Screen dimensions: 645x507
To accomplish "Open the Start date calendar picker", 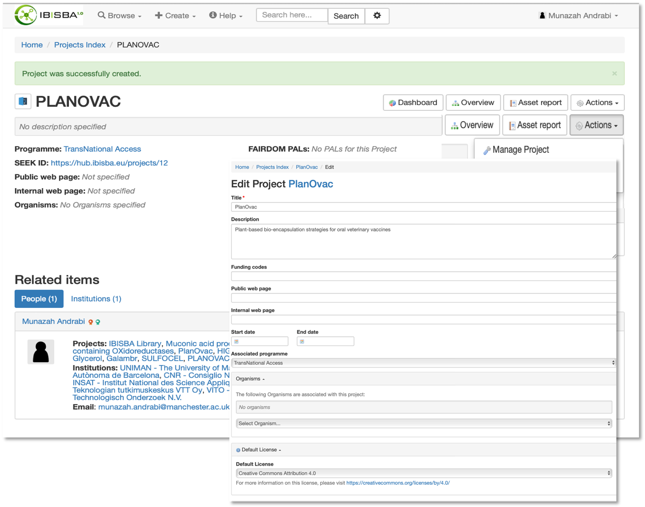I will click(236, 341).
